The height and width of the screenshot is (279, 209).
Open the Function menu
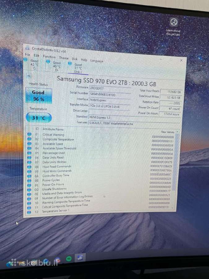click(49, 57)
